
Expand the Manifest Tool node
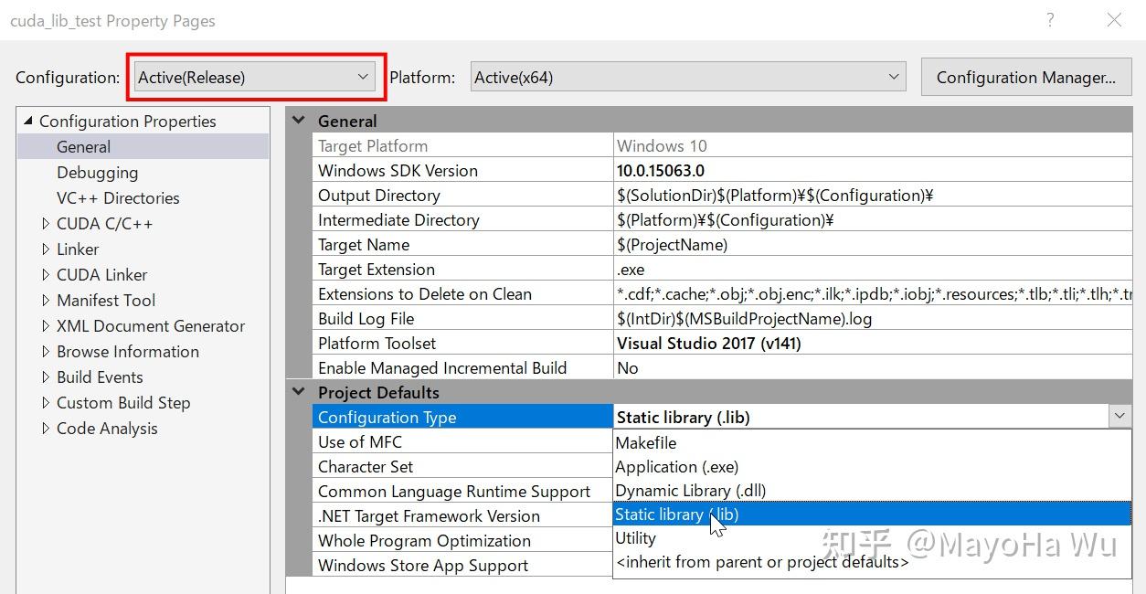tap(46, 300)
